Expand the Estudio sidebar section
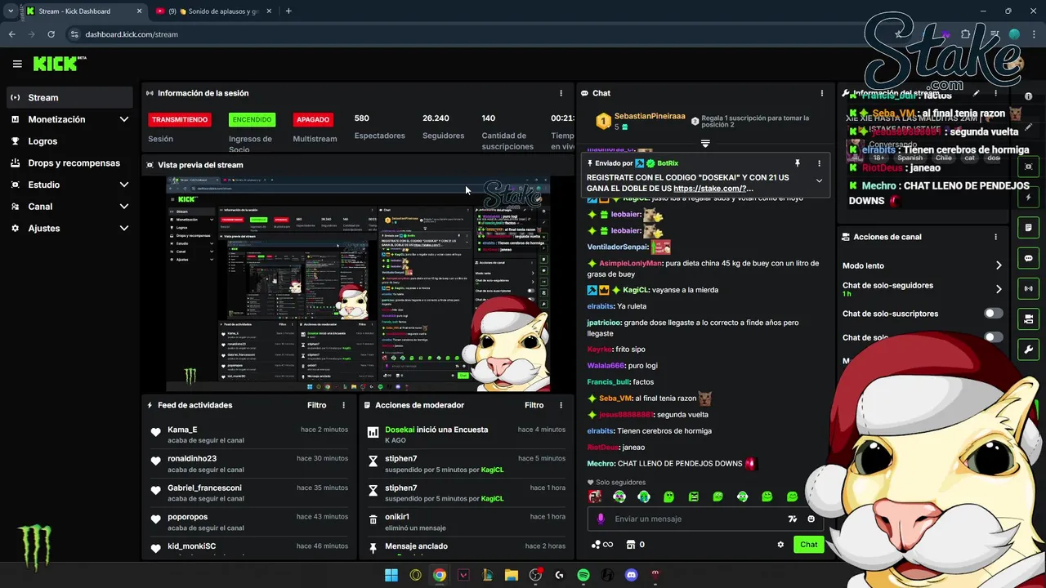This screenshot has height=588, width=1046. [69, 185]
